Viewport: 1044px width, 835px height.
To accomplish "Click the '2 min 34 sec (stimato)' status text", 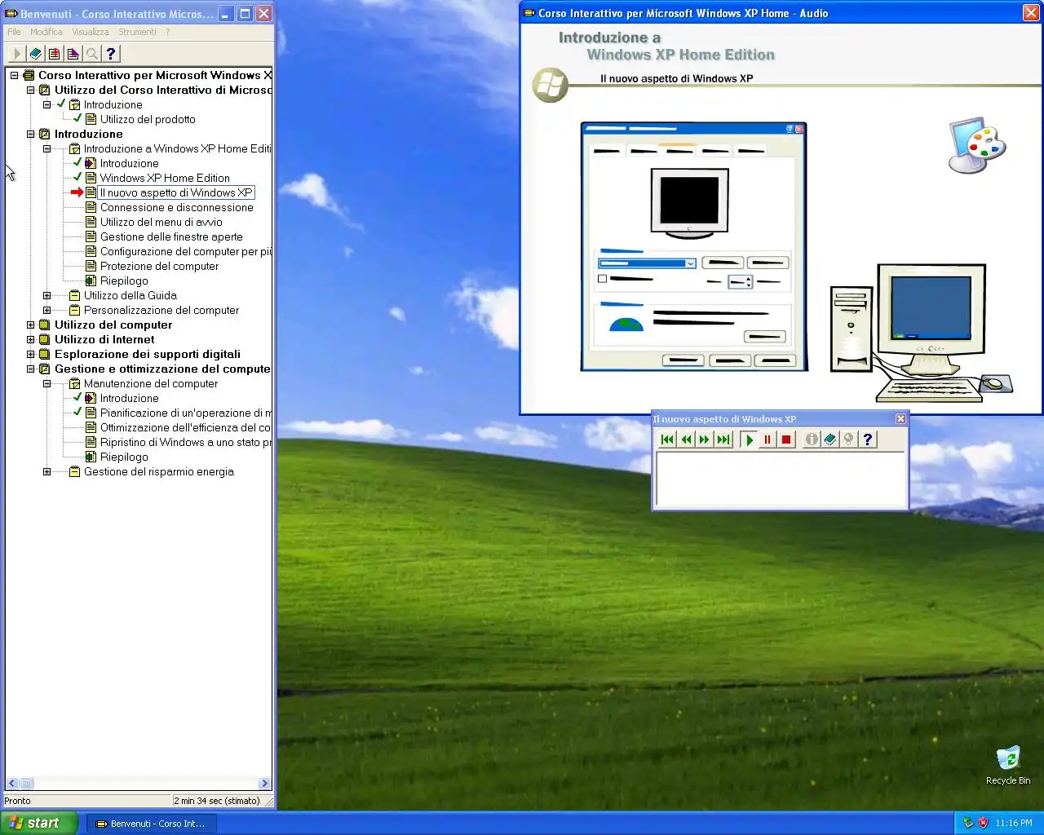I will click(x=217, y=801).
